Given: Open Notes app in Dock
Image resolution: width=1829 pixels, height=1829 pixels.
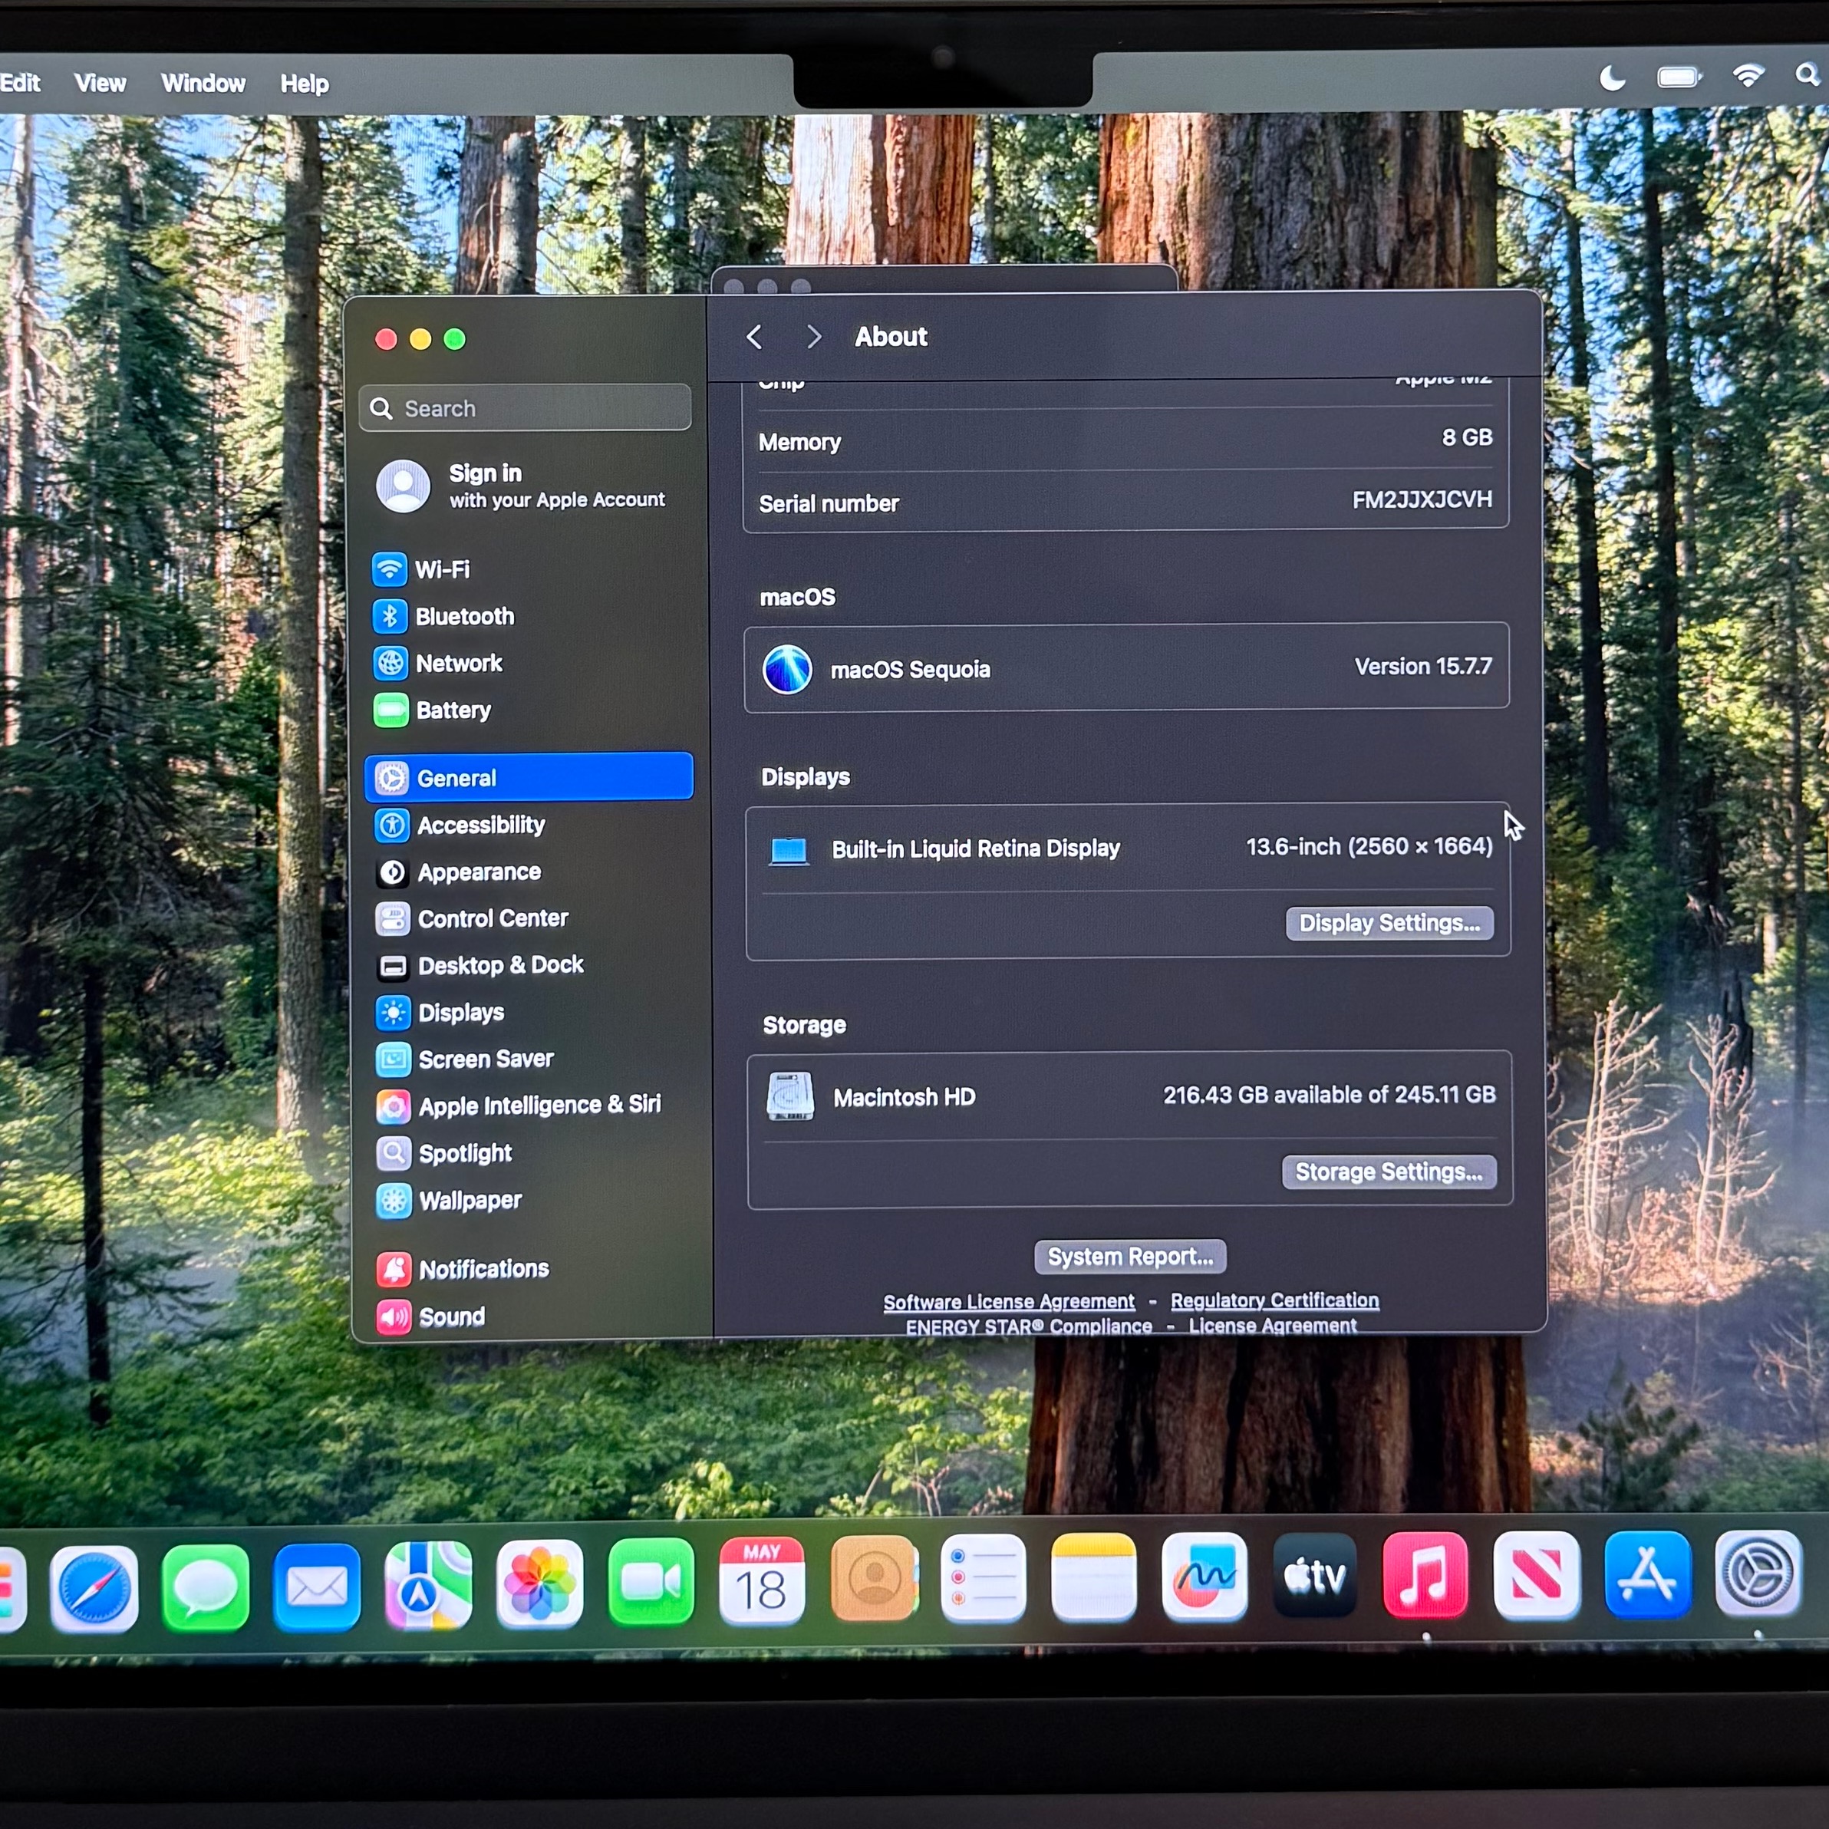Looking at the screenshot, I should pyautogui.click(x=1093, y=1577).
